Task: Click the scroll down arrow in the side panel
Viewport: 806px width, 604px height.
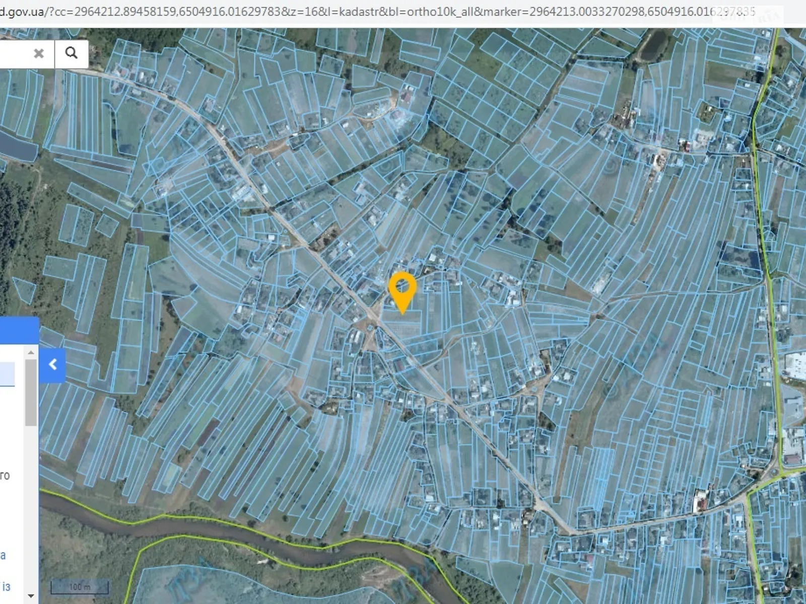Action: pyautogui.click(x=31, y=595)
